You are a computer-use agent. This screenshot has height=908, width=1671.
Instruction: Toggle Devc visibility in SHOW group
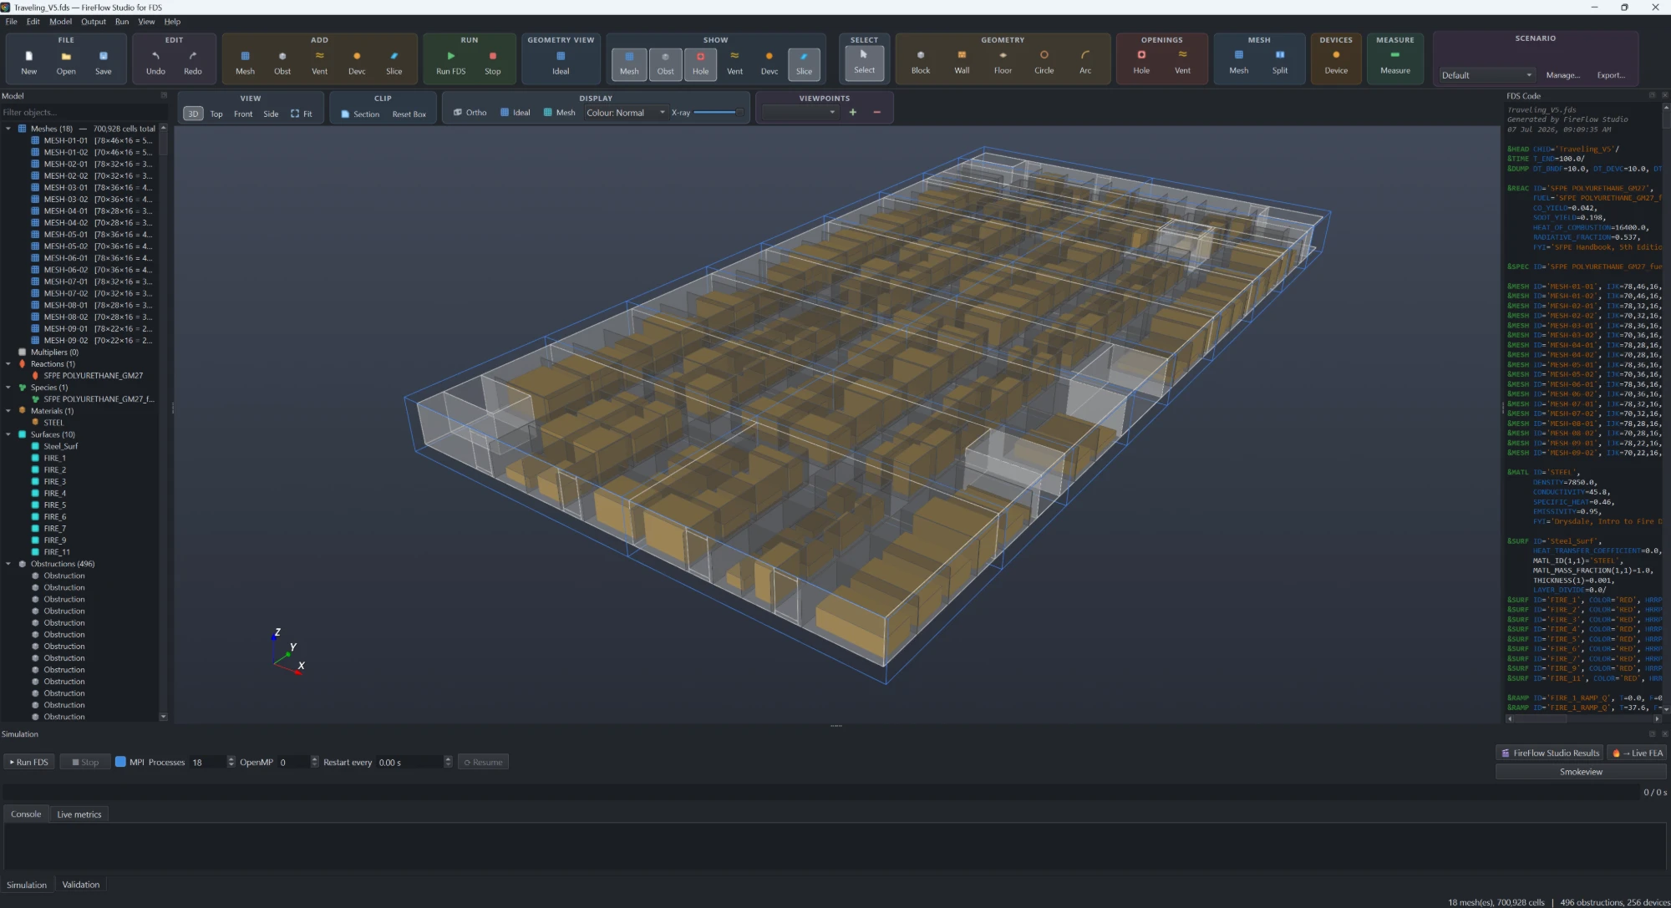(769, 63)
